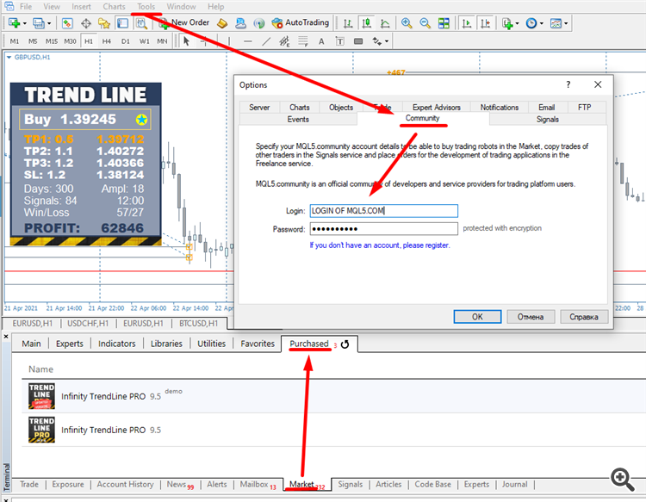The width and height of the screenshot is (646, 502).
Task: Switch to Expert Advisors tab in Options
Action: pyautogui.click(x=437, y=108)
